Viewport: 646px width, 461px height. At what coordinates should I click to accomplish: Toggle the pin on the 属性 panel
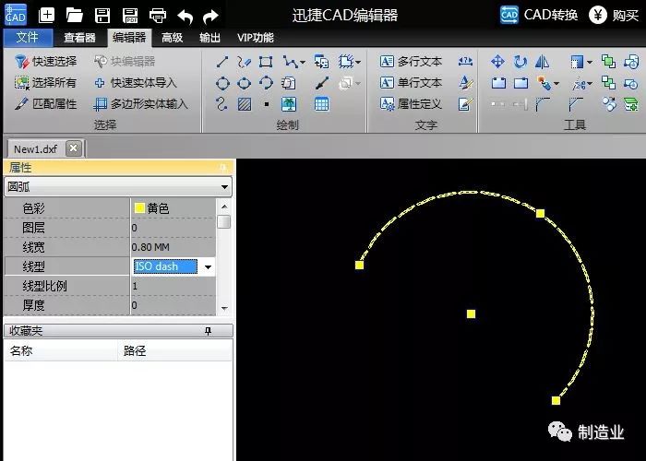coord(223,168)
